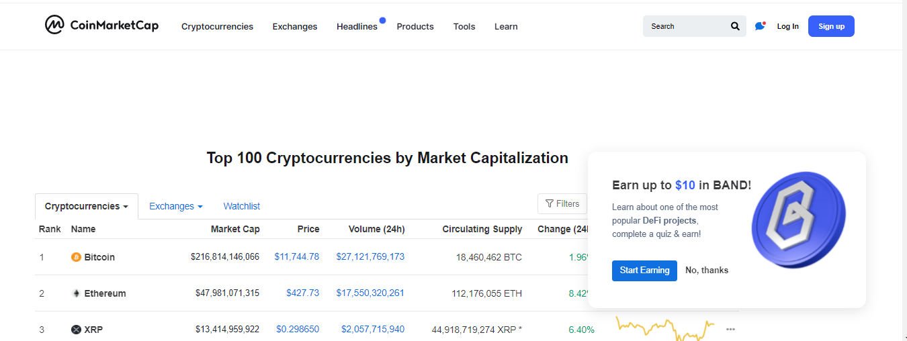Viewport: 907px width, 341px height.
Task: Open the Products nav menu
Action: pos(415,27)
